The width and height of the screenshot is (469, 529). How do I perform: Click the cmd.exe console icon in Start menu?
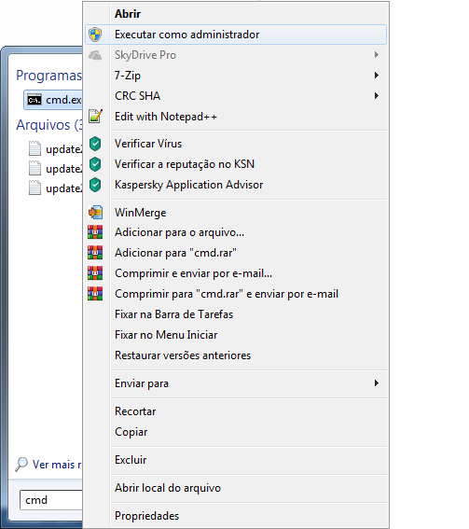pos(34,100)
